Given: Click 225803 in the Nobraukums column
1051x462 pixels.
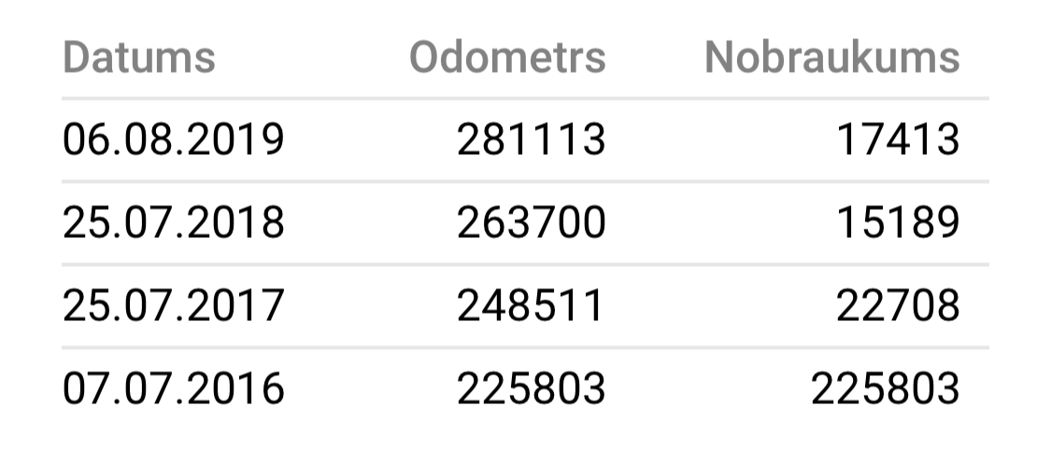Looking at the screenshot, I should (x=885, y=388).
